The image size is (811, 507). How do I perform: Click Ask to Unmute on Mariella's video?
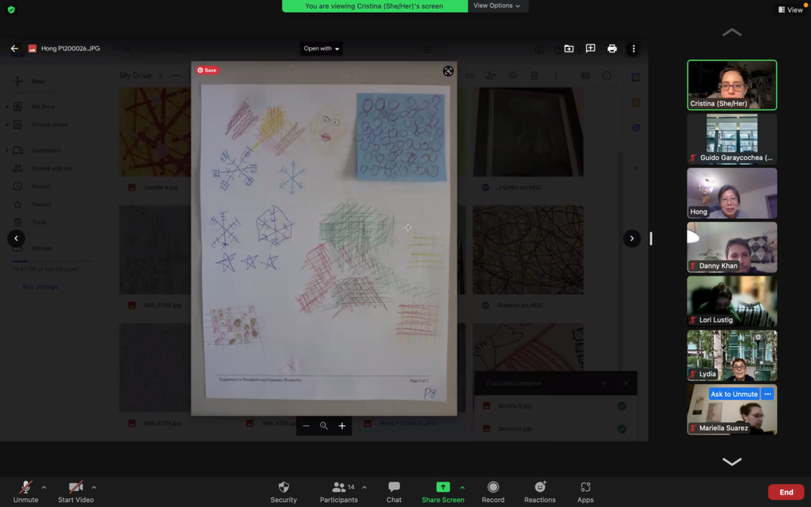[x=733, y=395]
